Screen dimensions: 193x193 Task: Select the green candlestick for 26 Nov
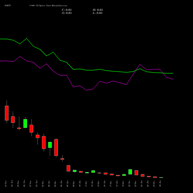pos(25,124)
